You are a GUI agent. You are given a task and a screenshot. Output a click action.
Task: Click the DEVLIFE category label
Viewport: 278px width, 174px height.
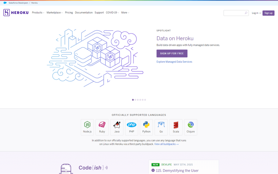point(167,165)
